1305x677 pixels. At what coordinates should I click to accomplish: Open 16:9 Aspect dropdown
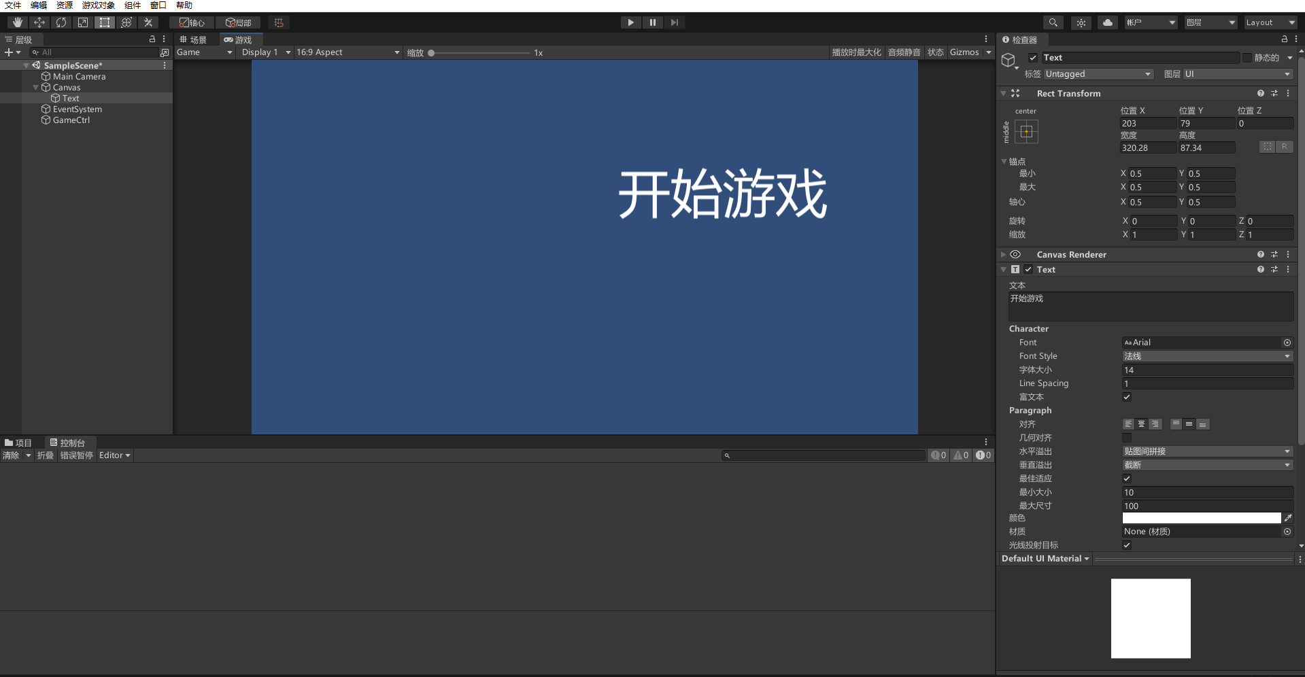[348, 52]
